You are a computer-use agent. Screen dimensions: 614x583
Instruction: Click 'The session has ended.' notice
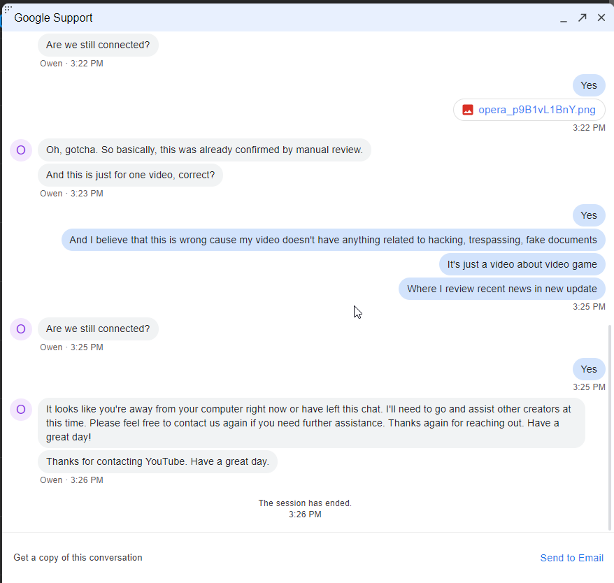pyautogui.click(x=305, y=503)
